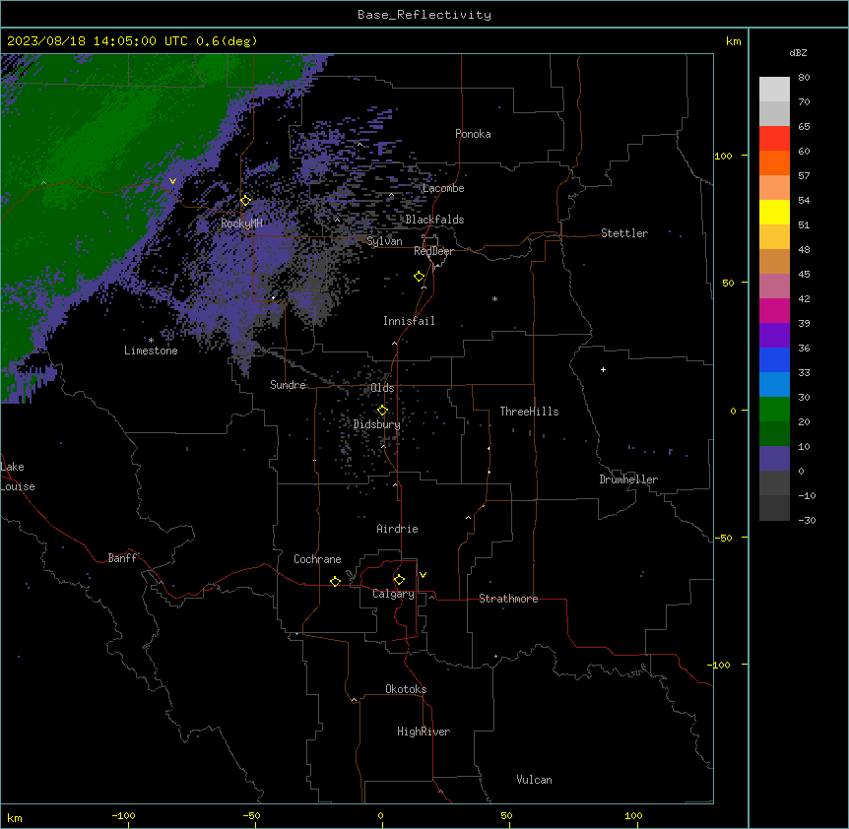Click the Stettler city label

[x=624, y=233]
